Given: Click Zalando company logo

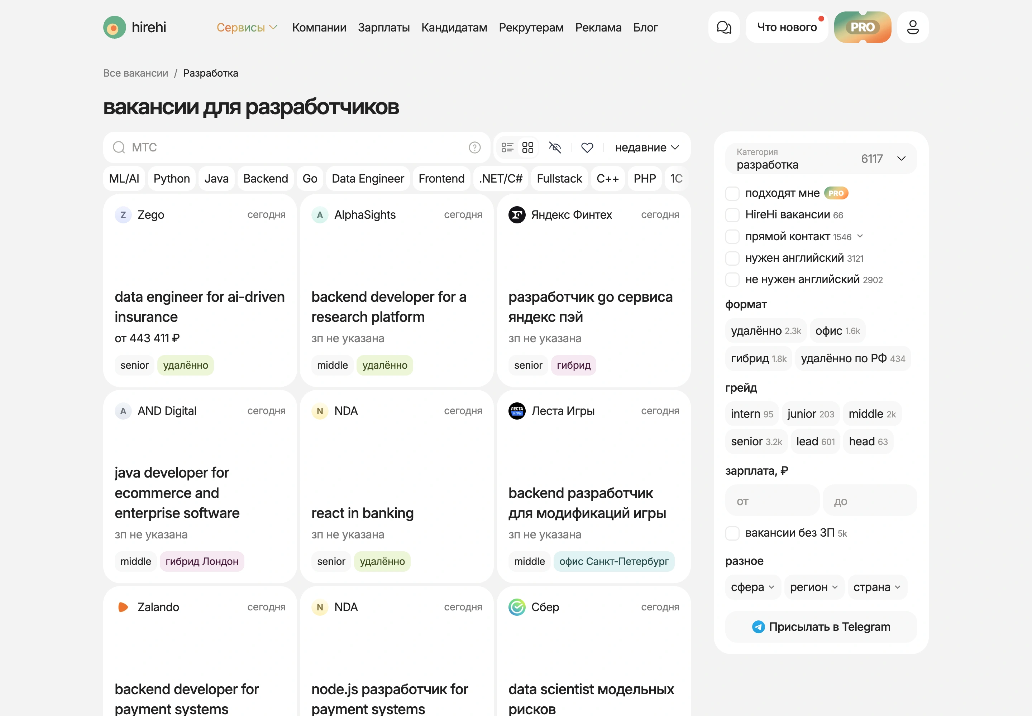Looking at the screenshot, I should pyautogui.click(x=123, y=607).
